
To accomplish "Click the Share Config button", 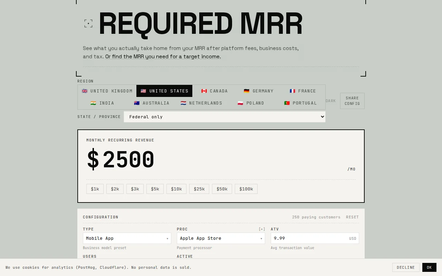I will click(x=352, y=101).
